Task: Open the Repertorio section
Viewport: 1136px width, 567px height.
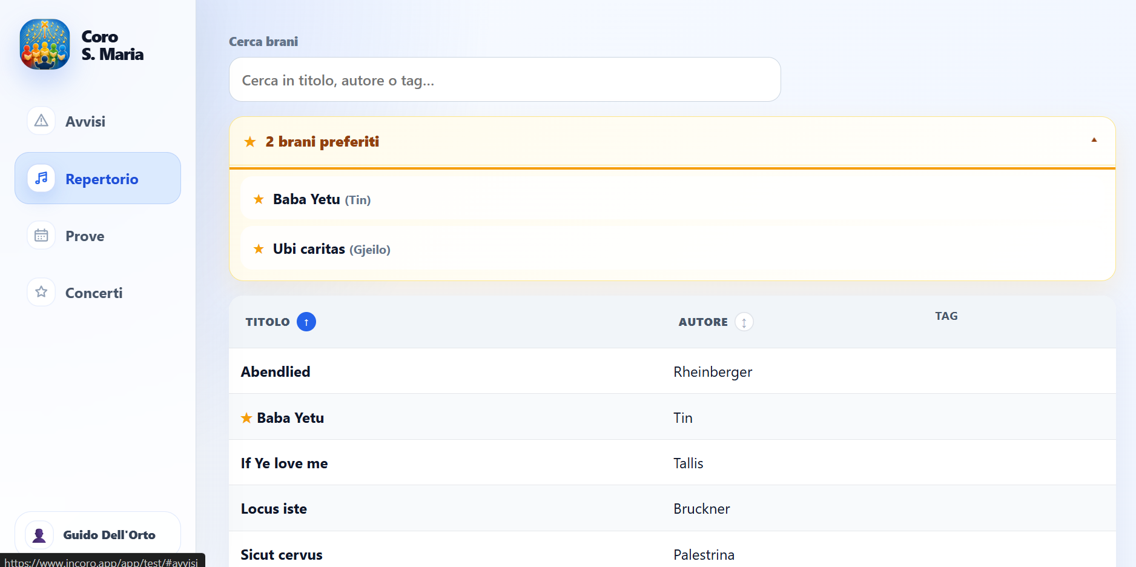Action: [97, 178]
